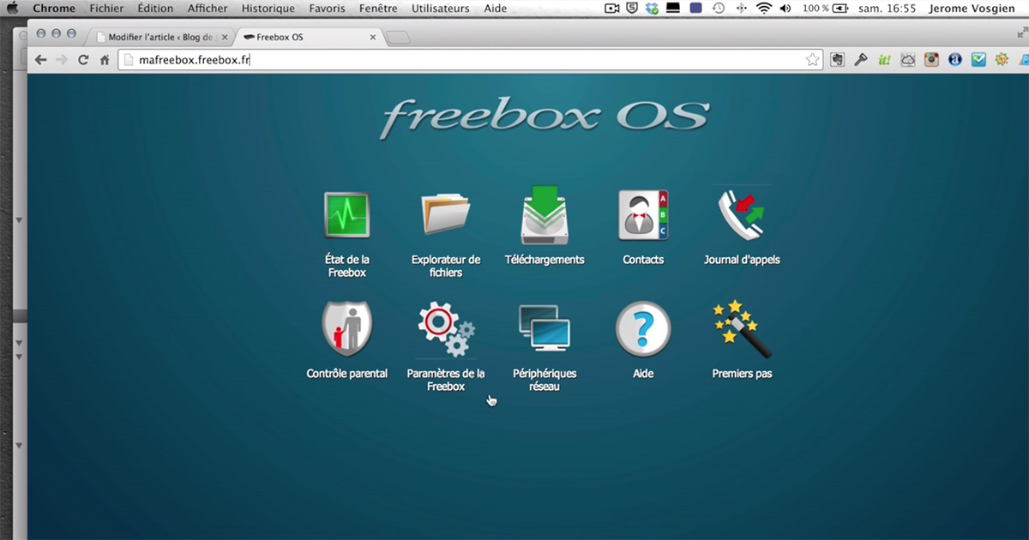Image resolution: width=1029 pixels, height=540 pixels.
Task: Open Périphériques réseau monitors icon
Action: [545, 328]
